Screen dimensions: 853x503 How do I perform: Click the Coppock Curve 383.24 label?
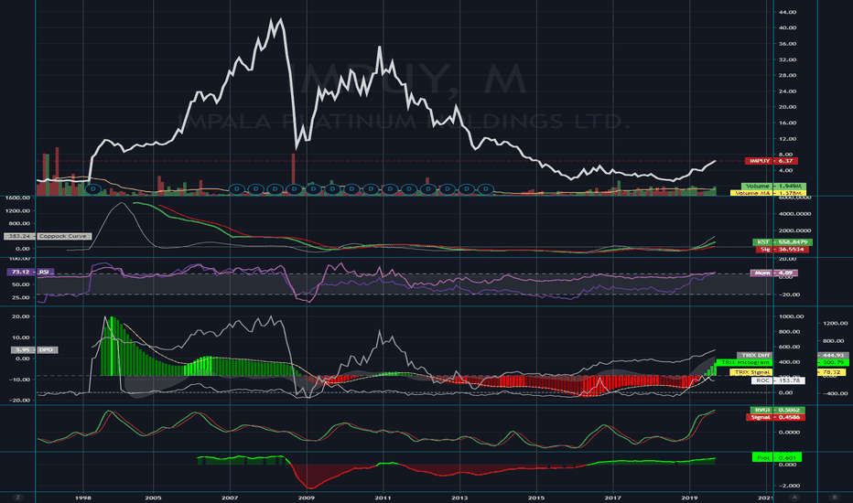(x=48, y=236)
